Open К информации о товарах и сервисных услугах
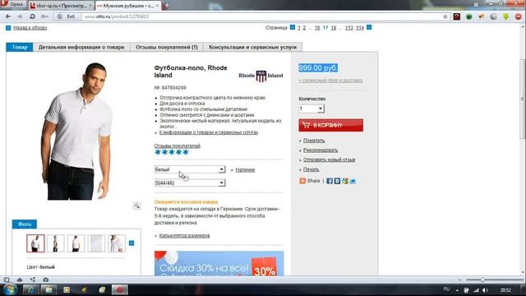The height and width of the screenshot is (296, 526). coord(208,132)
